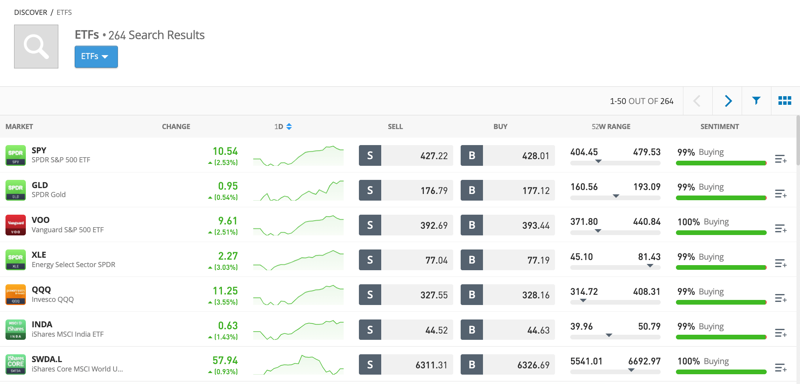Add QQQ to watchlist icon
800x384 pixels.
[x=781, y=298]
